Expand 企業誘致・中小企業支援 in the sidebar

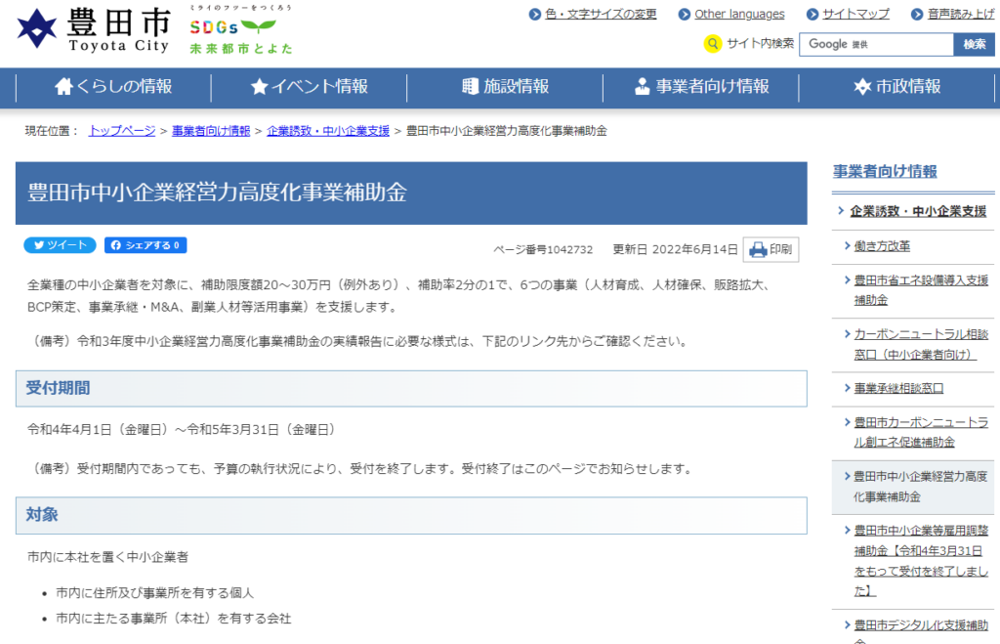pyautogui.click(x=917, y=210)
